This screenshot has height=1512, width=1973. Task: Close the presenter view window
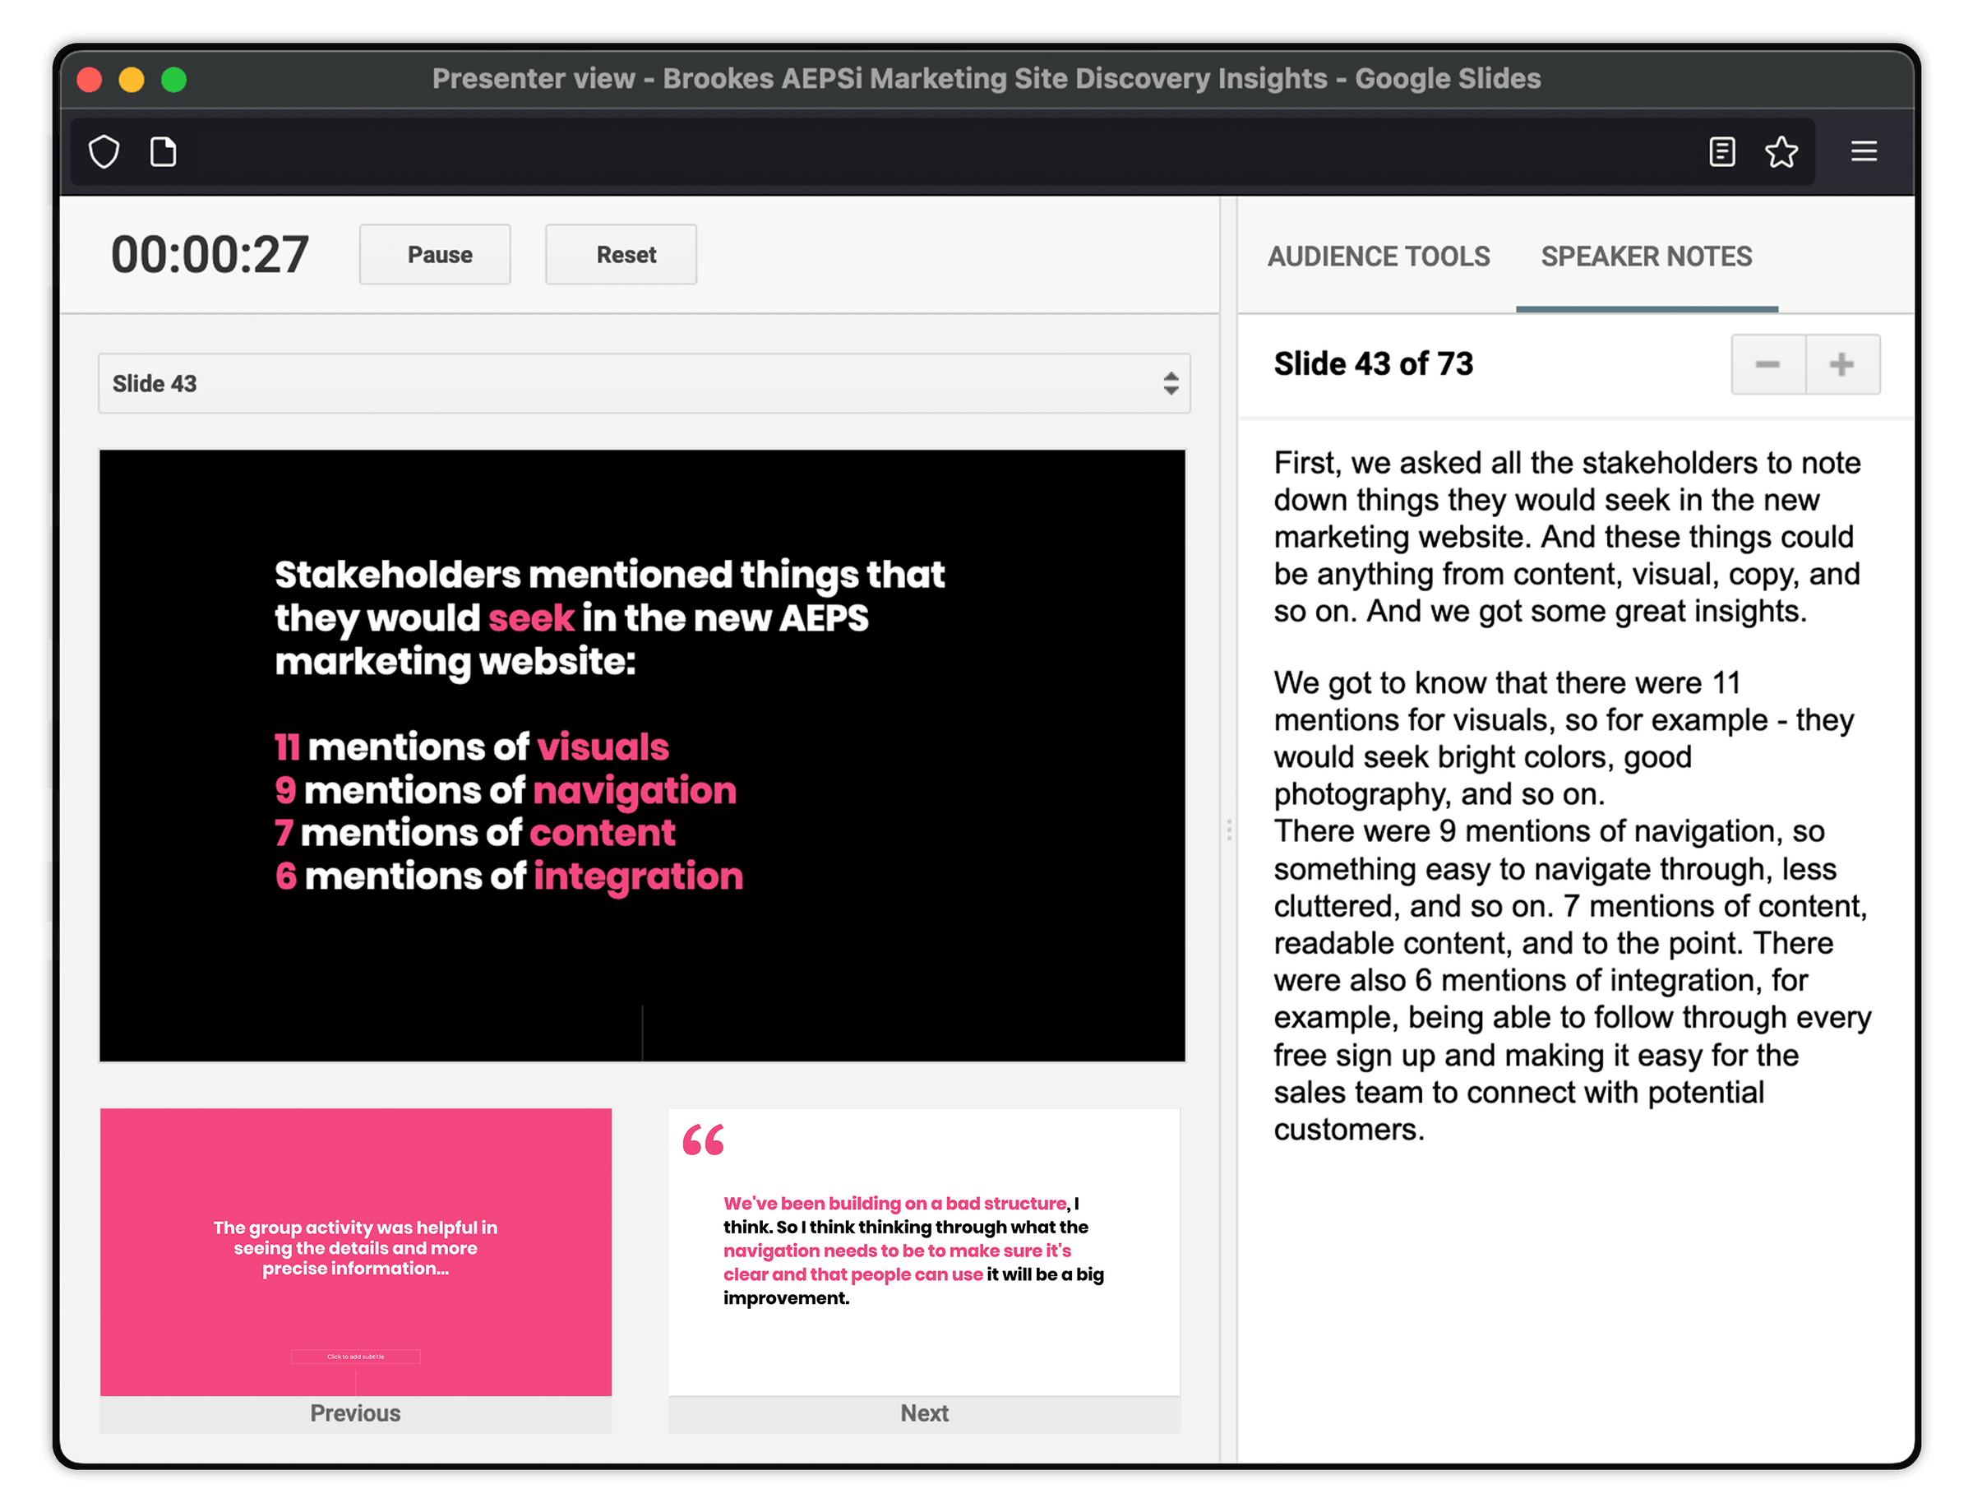(x=89, y=80)
